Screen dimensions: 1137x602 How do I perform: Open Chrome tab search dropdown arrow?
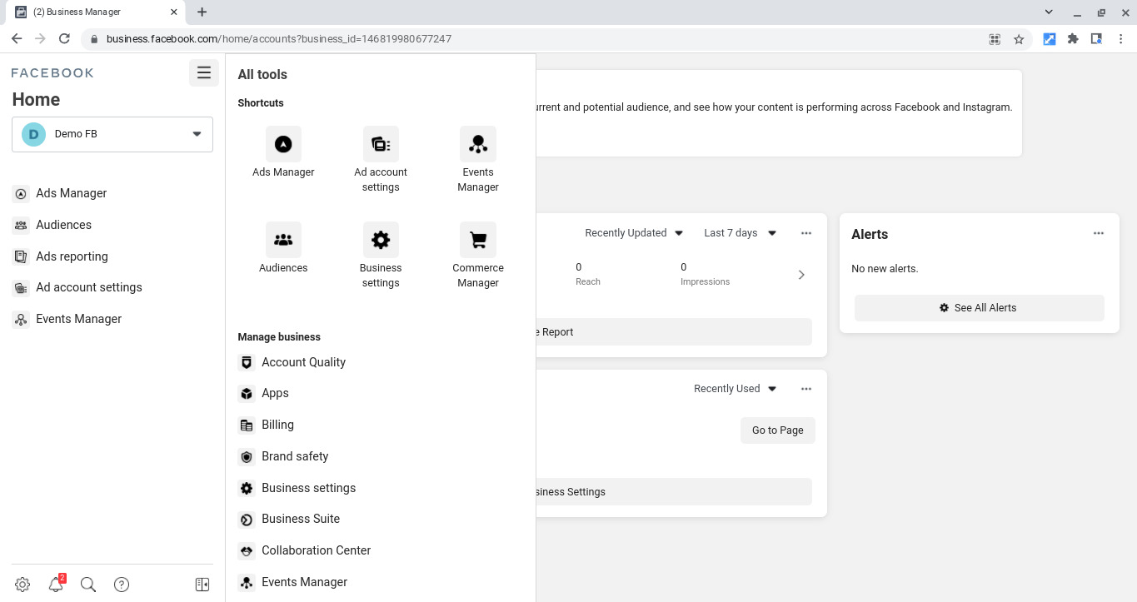(x=1049, y=12)
